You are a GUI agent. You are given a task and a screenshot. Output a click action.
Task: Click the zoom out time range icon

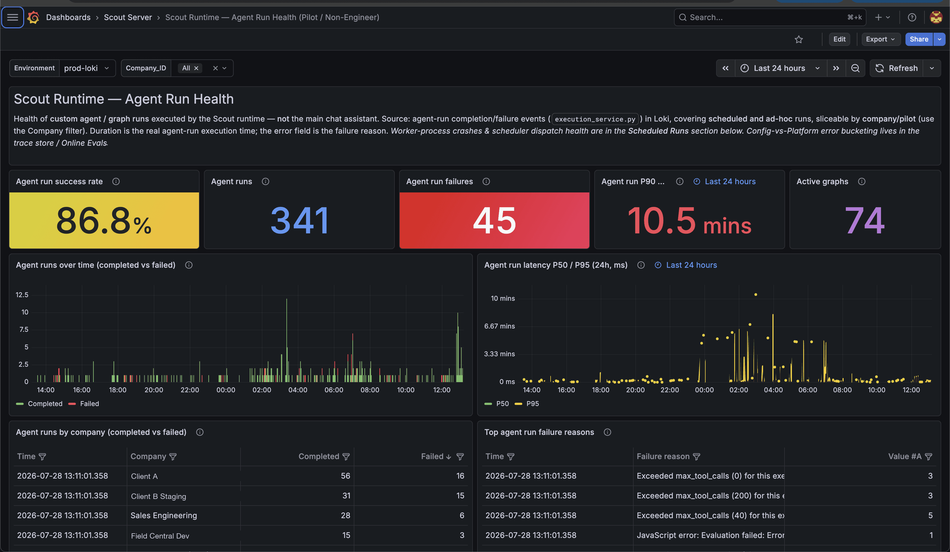pos(855,68)
